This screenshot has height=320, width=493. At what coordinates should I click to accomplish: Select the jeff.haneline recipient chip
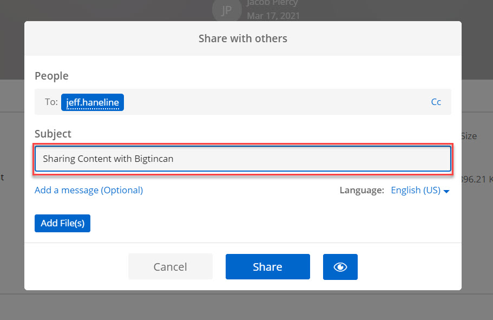pos(93,102)
